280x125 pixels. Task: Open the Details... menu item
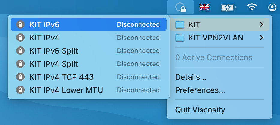coord(191,77)
